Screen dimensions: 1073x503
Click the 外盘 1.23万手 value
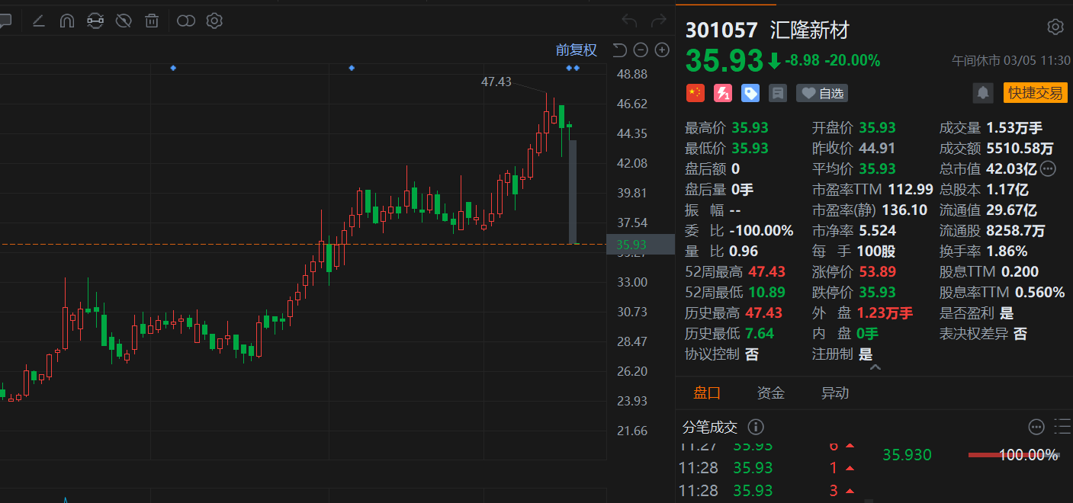coord(885,312)
